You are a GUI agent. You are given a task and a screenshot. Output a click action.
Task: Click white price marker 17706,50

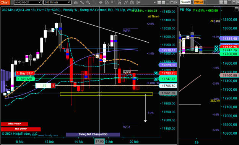[168, 86]
